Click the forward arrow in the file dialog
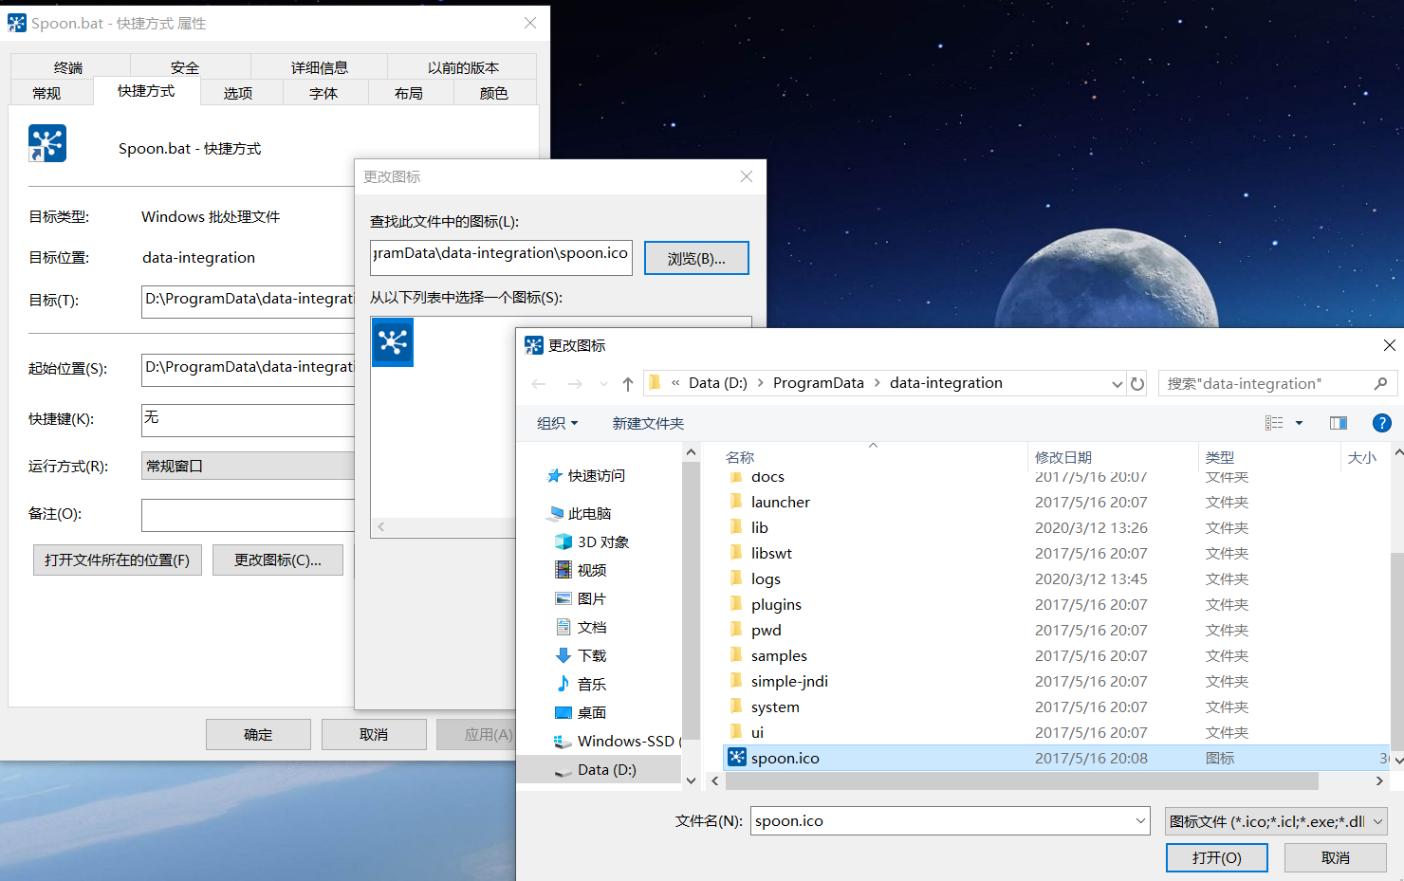This screenshot has width=1404, height=881. [575, 384]
